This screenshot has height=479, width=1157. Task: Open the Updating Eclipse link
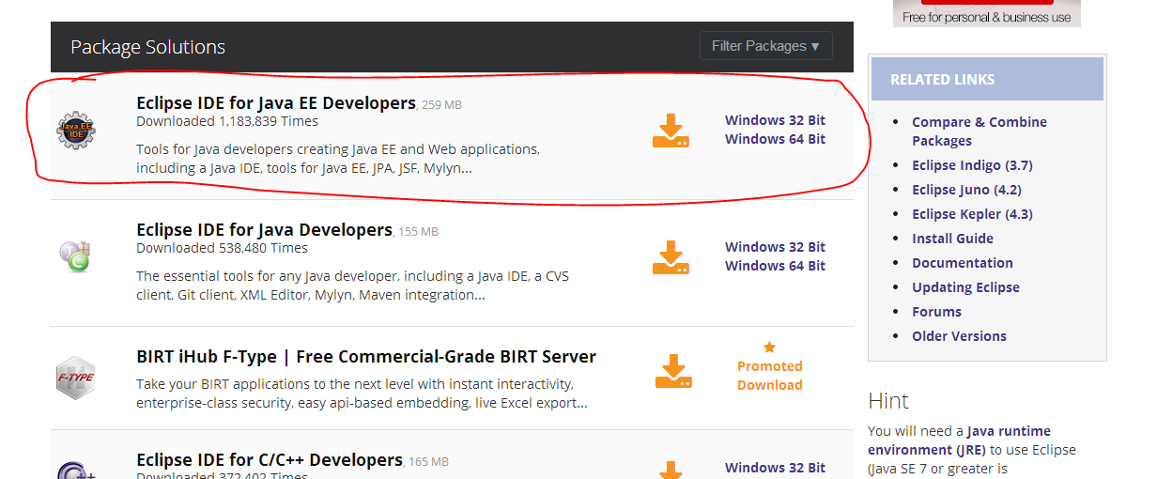pos(965,287)
